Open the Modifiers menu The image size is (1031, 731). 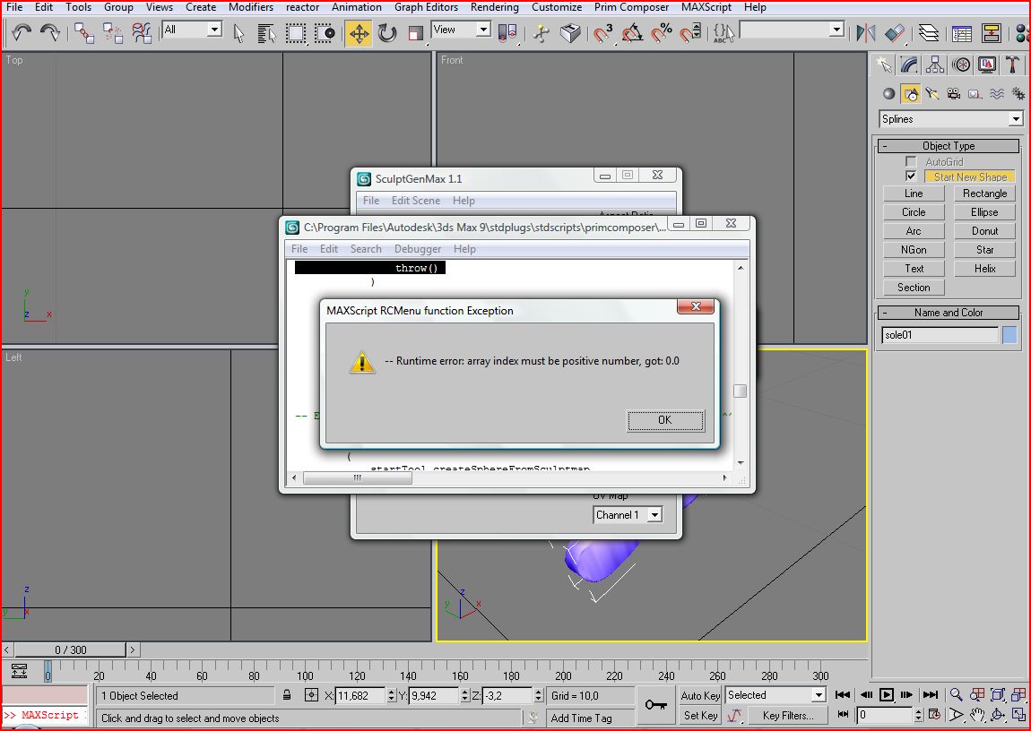tap(250, 7)
